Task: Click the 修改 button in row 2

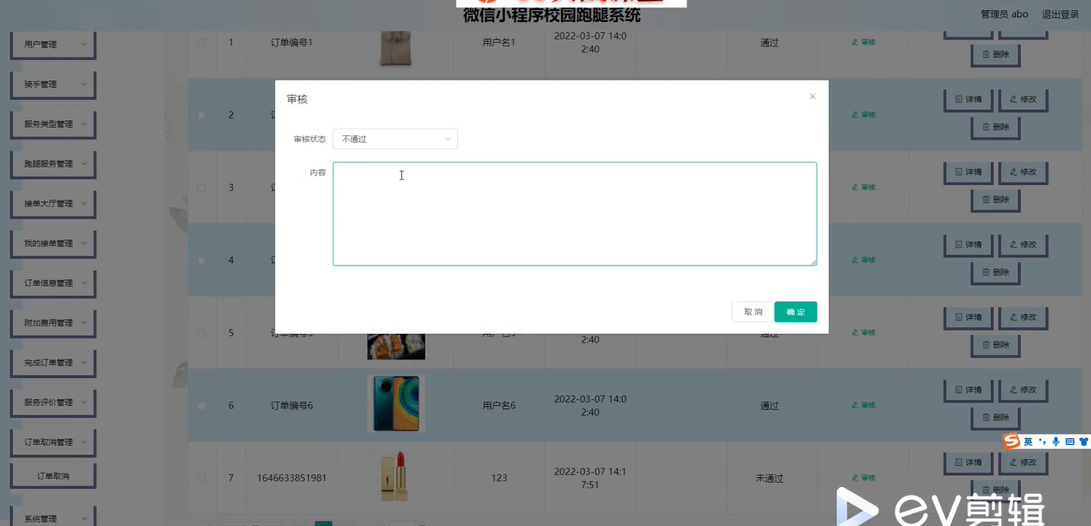Action: tap(1023, 99)
